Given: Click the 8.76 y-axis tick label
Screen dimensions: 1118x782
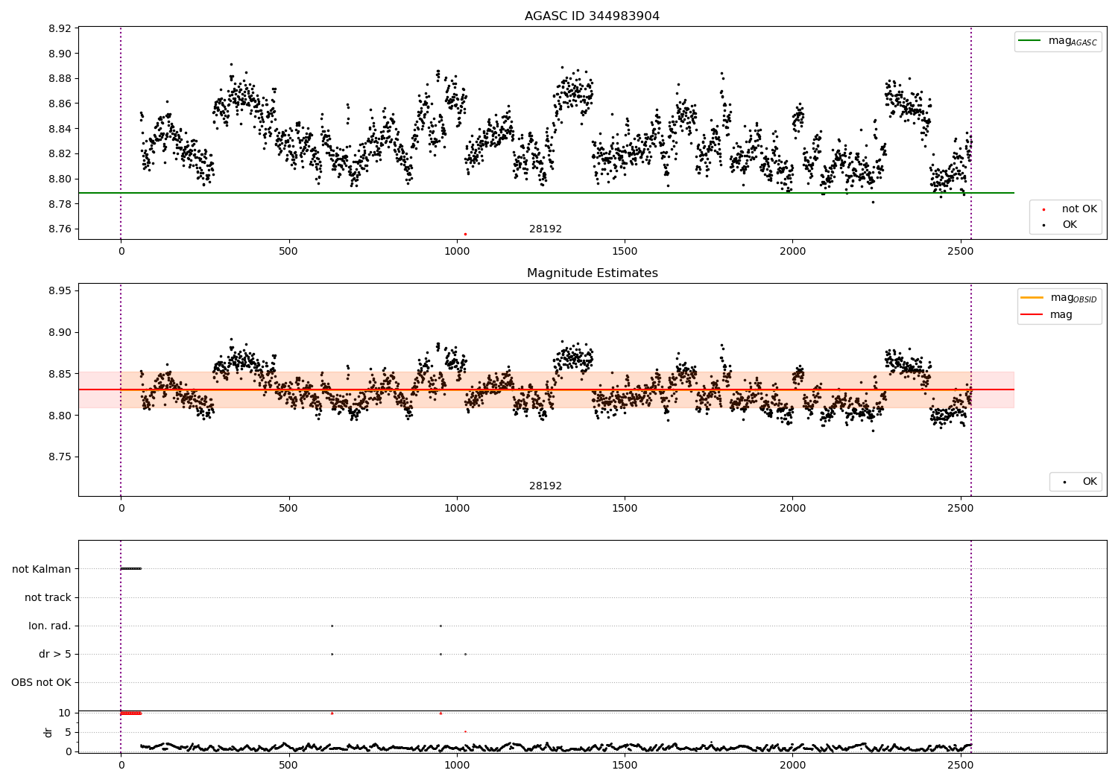Looking at the screenshot, I should 59,229.
